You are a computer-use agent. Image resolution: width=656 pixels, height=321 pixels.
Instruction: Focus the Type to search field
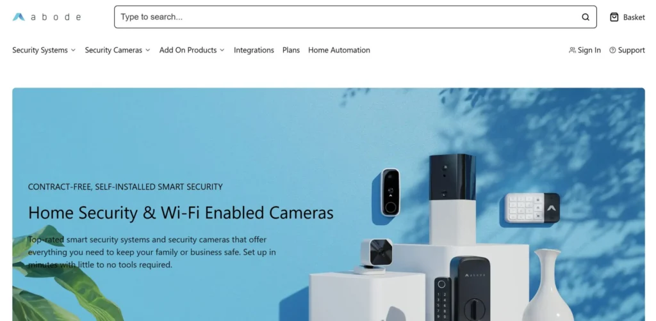click(x=356, y=17)
